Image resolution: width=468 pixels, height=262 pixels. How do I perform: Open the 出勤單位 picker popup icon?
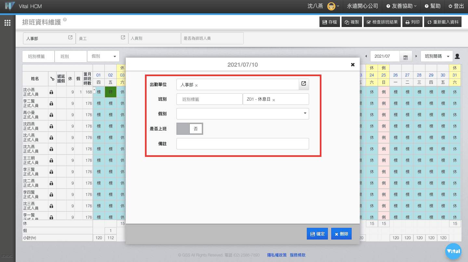pos(304,84)
